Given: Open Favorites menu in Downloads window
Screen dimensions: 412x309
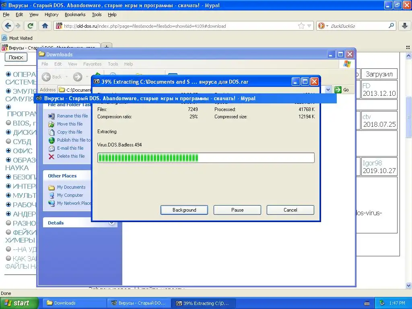Looking at the screenshot, I should point(92,64).
